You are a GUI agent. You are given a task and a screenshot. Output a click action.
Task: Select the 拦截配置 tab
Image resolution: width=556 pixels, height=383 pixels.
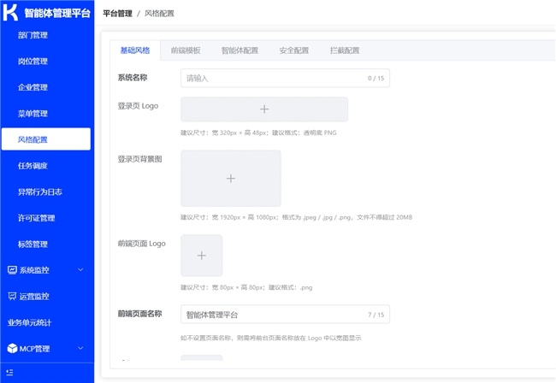345,50
